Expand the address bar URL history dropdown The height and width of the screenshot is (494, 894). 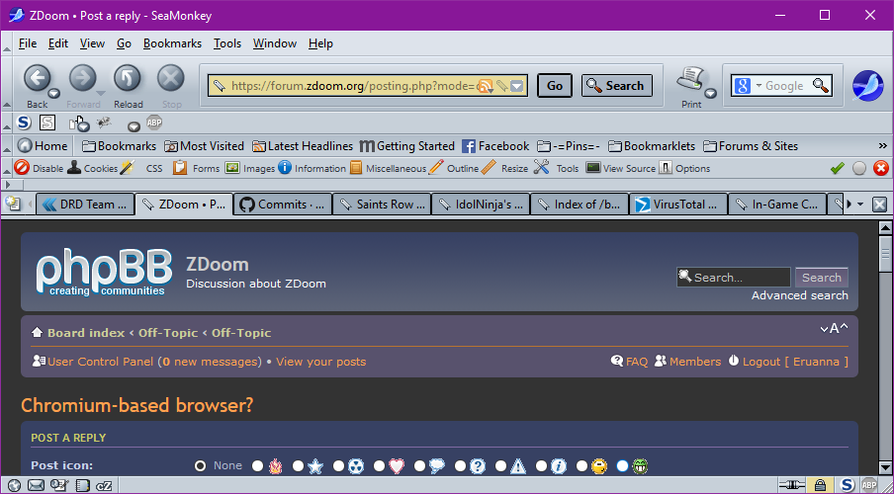[x=516, y=86]
